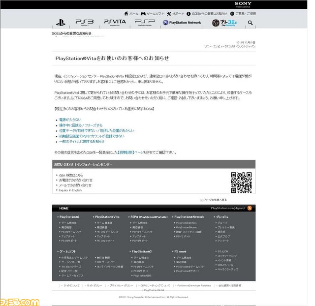Open the PSP® (PlayStation®Portable) footer heading
Screen dimensions: 315x306
(149, 217)
